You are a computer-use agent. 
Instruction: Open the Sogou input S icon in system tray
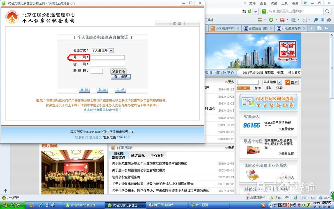tap(263, 205)
